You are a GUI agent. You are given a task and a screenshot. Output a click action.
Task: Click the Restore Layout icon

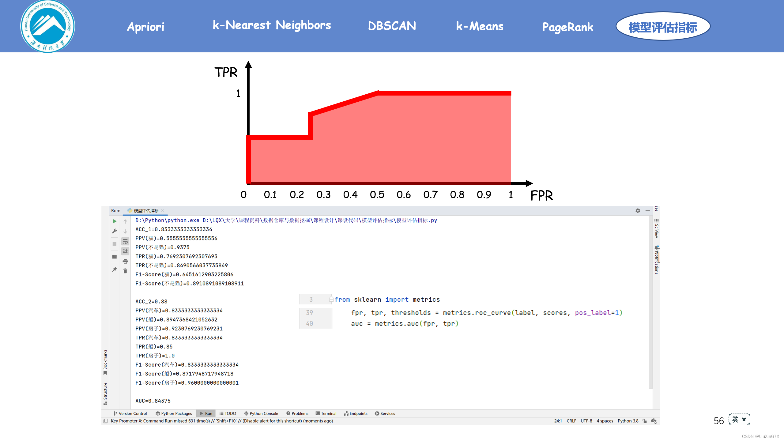pos(115,257)
